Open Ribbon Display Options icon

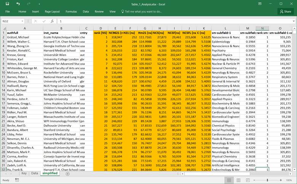point(260,4)
